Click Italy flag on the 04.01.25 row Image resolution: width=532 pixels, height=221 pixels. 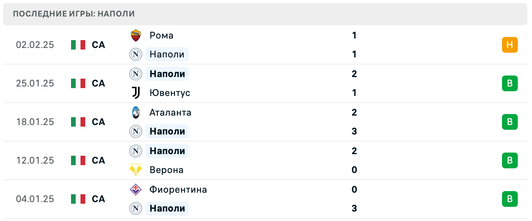78,199
